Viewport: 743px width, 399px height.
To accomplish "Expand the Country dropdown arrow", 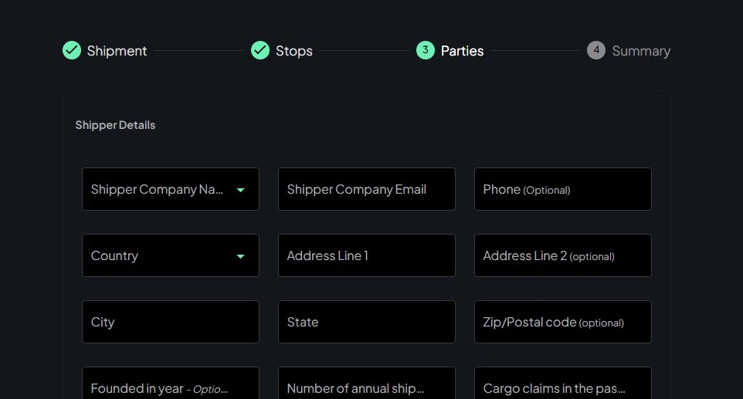I will (240, 256).
